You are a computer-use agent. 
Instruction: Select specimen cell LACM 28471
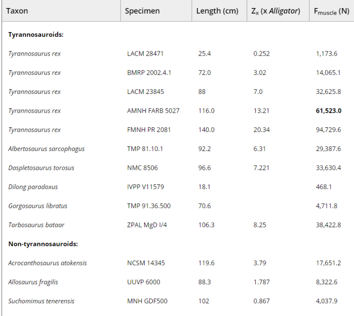point(145,54)
